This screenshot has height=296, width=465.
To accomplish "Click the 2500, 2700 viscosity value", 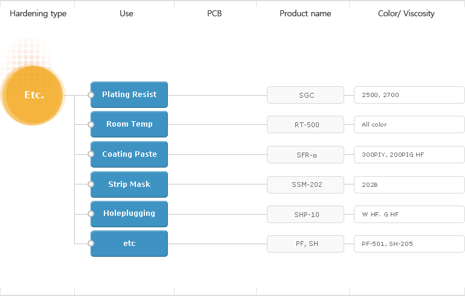I will pos(409,95).
